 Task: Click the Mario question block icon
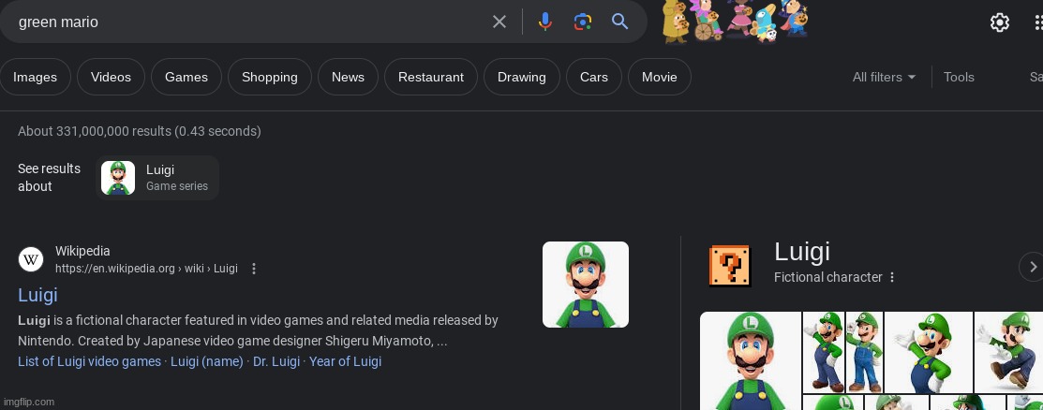pyautogui.click(x=731, y=266)
